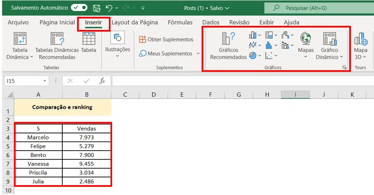Click the Undo arrow icon
The height and width of the screenshot is (195, 374).
coord(109,8)
